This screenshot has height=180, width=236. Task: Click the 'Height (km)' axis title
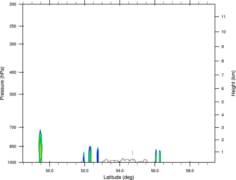(233, 83)
